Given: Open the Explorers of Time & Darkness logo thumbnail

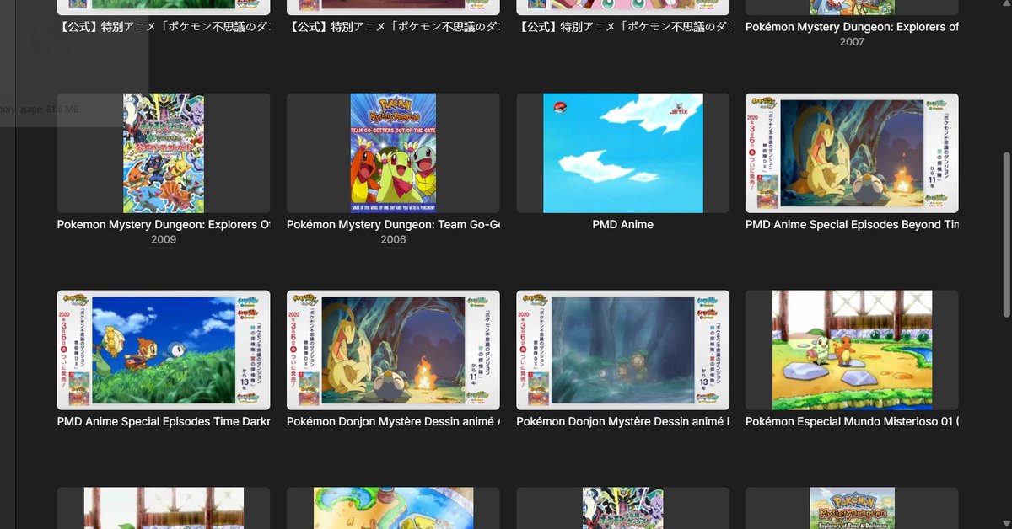Looking at the screenshot, I should (x=852, y=508).
